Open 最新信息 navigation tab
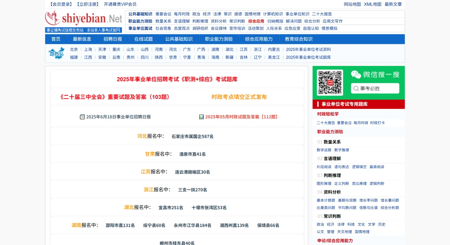 click(x=82, y=39)
